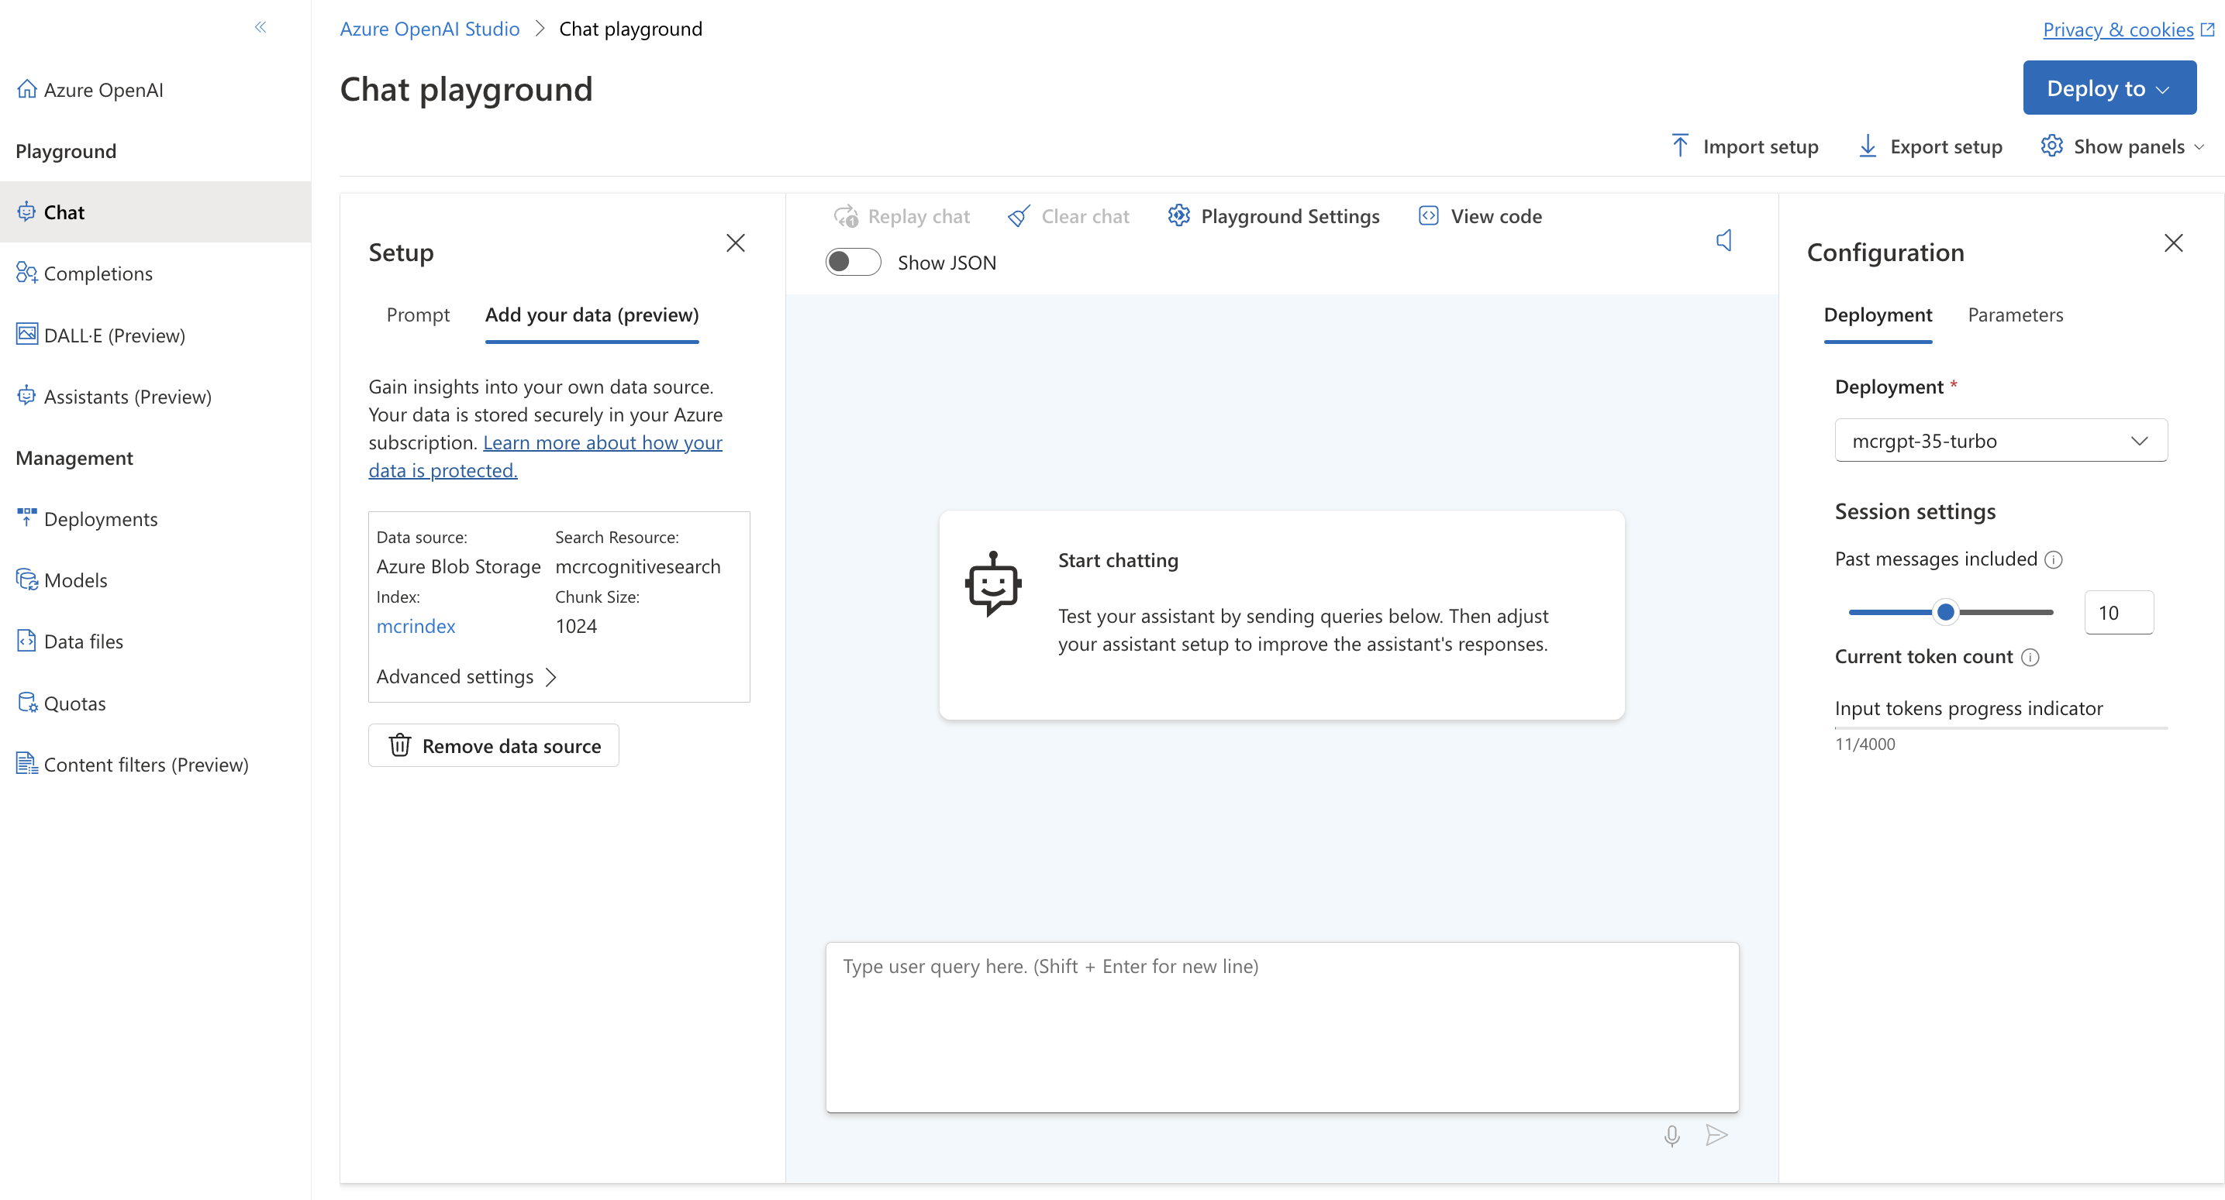
Task: Expand the Show panels menu
Action: 2123,146
